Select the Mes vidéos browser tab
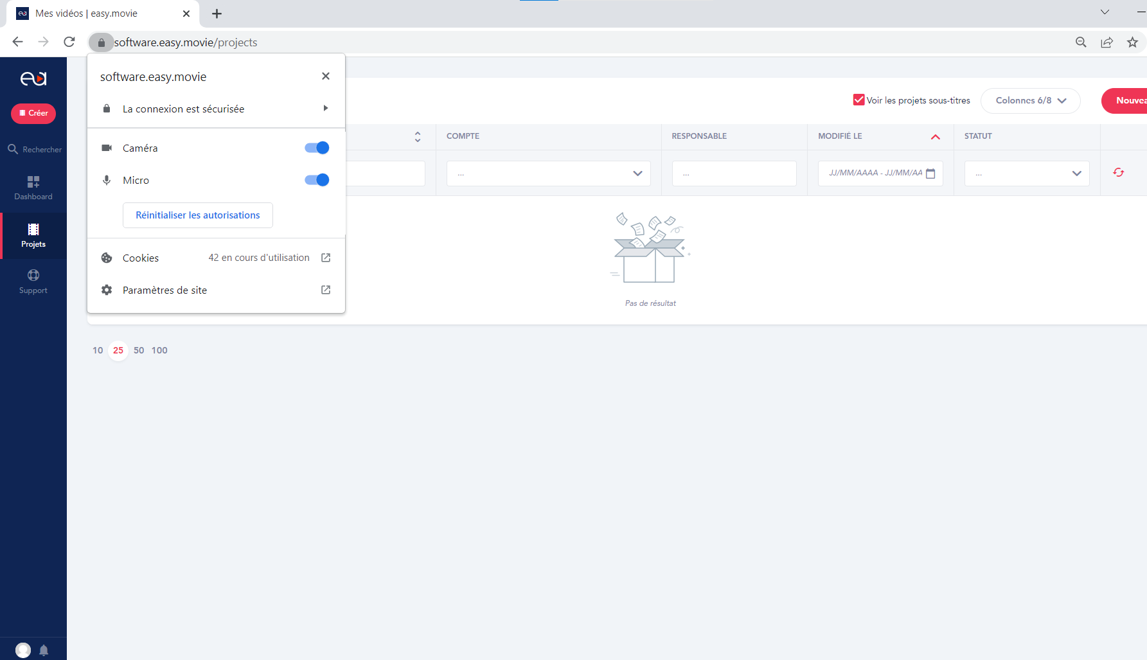This screenshot has height=660, width=1147. click(x=103, y=13)
